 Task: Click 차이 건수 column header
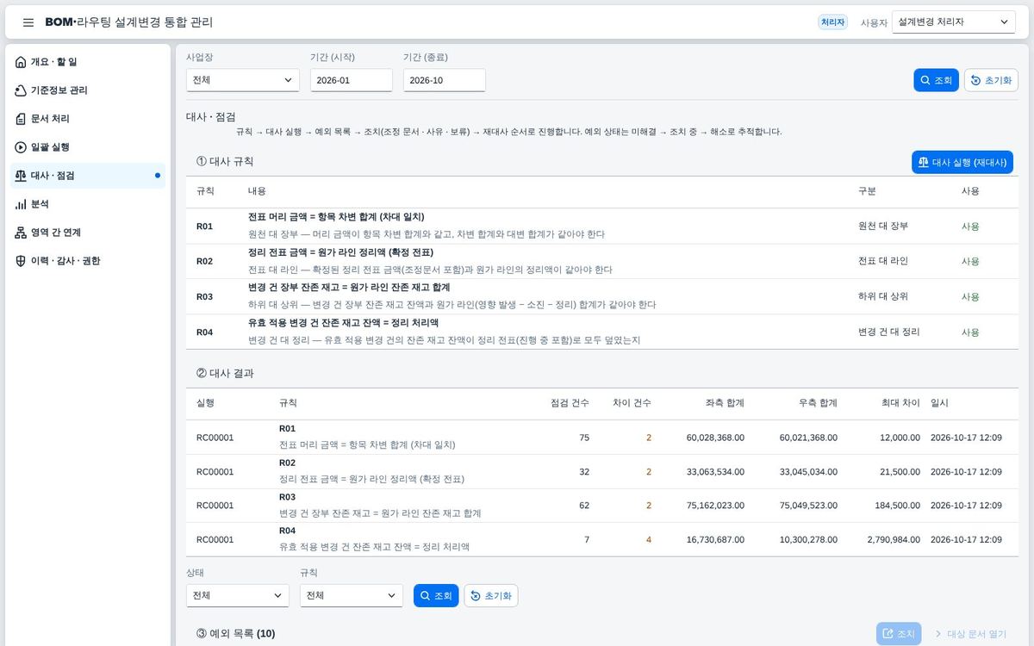click(632, 403)
